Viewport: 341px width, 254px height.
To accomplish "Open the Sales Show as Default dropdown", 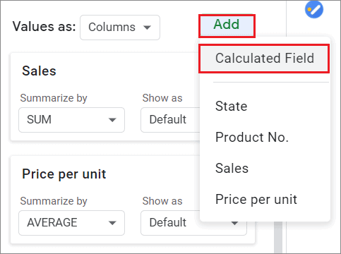I will pos(170,120).
